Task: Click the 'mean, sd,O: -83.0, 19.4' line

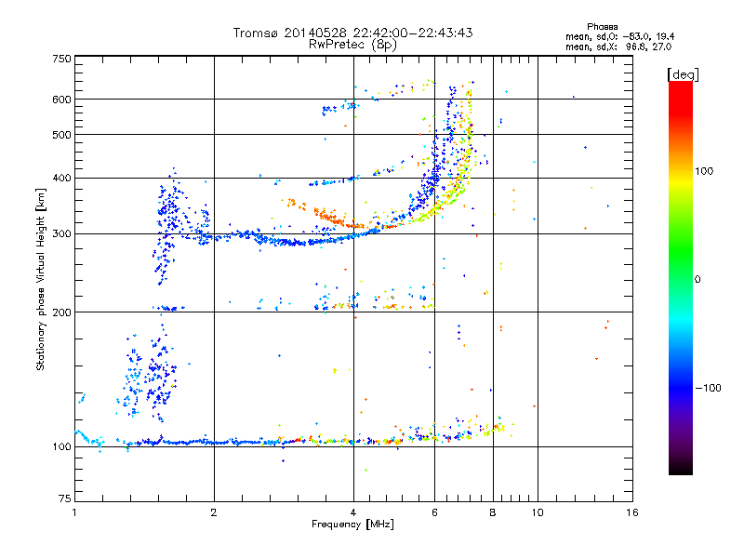Action: point(619,36)
